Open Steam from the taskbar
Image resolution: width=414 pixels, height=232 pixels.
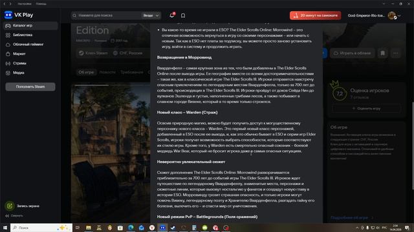173,227
